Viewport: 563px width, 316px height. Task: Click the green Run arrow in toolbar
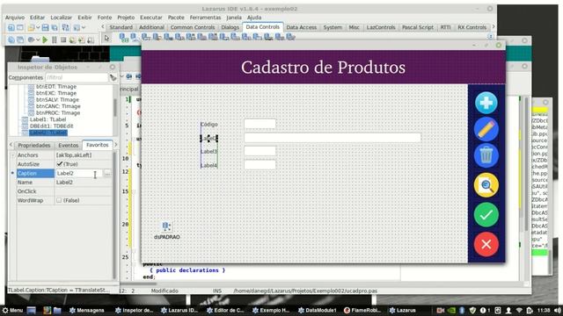[45, 39]
